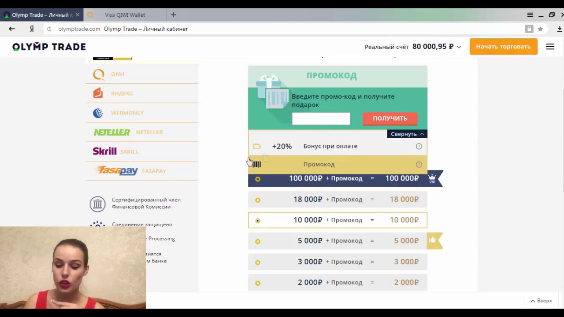Click the FasaPay logo
Screen dimensions: 564x317
coord(116,170)
